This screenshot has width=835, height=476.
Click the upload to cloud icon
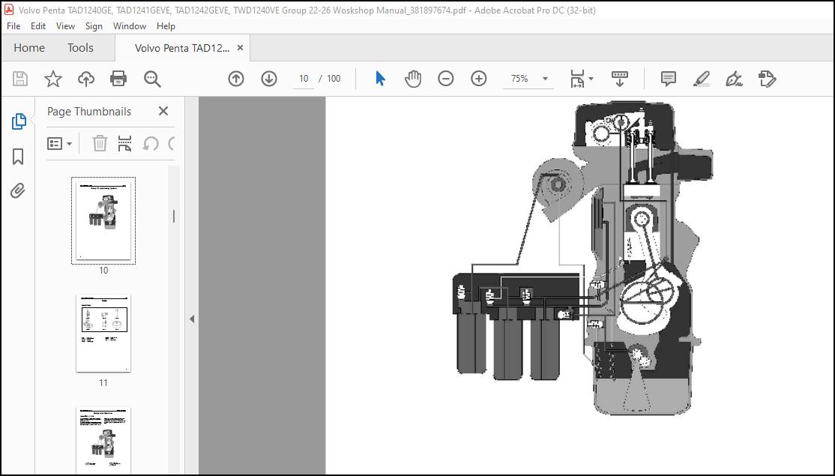(85, 79)
